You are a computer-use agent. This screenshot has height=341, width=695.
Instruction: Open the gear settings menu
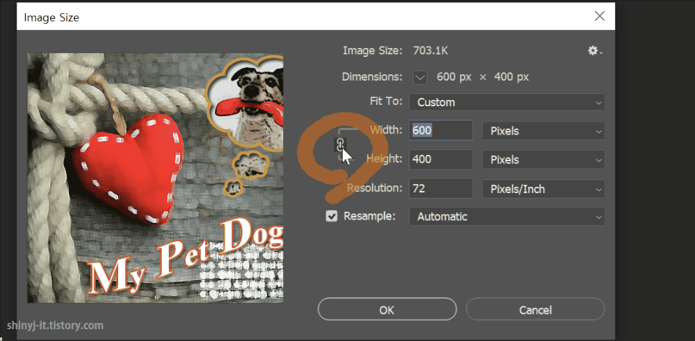click(595, 51)
